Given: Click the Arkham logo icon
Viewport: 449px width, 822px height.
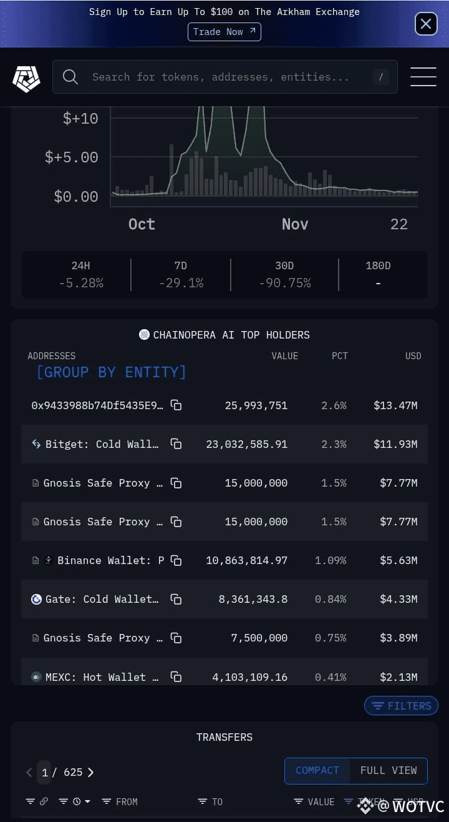Looking at the screenshot, I should click(26, 78).
